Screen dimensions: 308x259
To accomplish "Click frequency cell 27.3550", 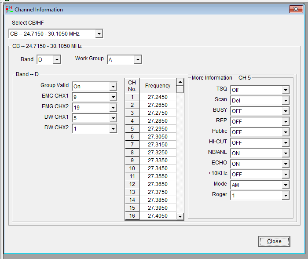I will pyautogui.click(x=158, y=176).
